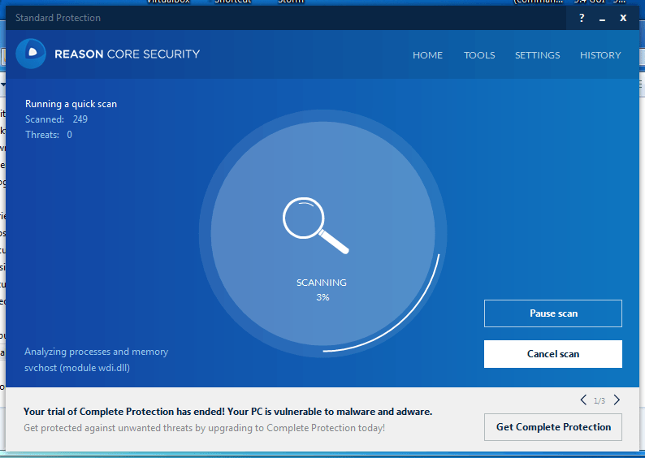This screenshot has height=458, width=645.
Task: Click the REASON CORE SECURITY brand name
Action: coord(127,54)
